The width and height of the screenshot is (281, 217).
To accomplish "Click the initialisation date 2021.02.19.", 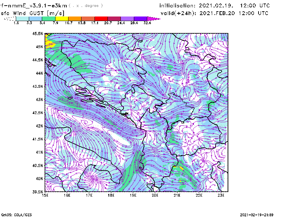I will 216,6.
